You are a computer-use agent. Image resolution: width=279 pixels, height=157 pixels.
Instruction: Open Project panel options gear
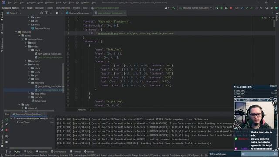(x=57, y=13)
